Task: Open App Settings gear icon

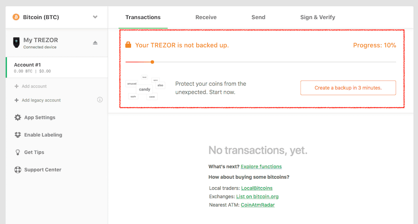Action: pyautogui.click(x=18, y=117)
